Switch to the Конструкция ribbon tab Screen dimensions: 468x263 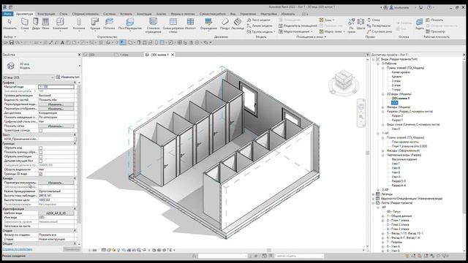(x=46, y=14)
